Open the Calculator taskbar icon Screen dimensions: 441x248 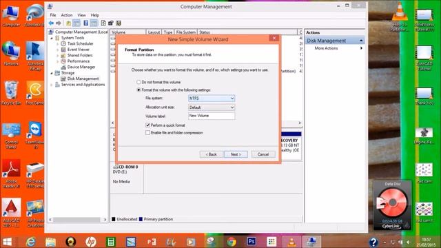coord(111,242)
